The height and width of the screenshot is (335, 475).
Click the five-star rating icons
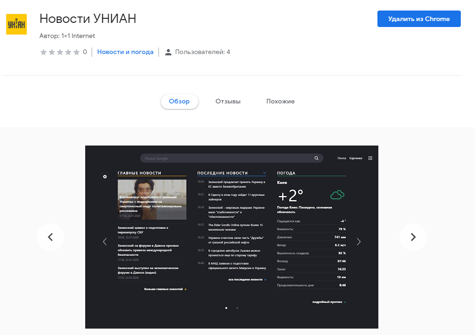tap(60, 52)
